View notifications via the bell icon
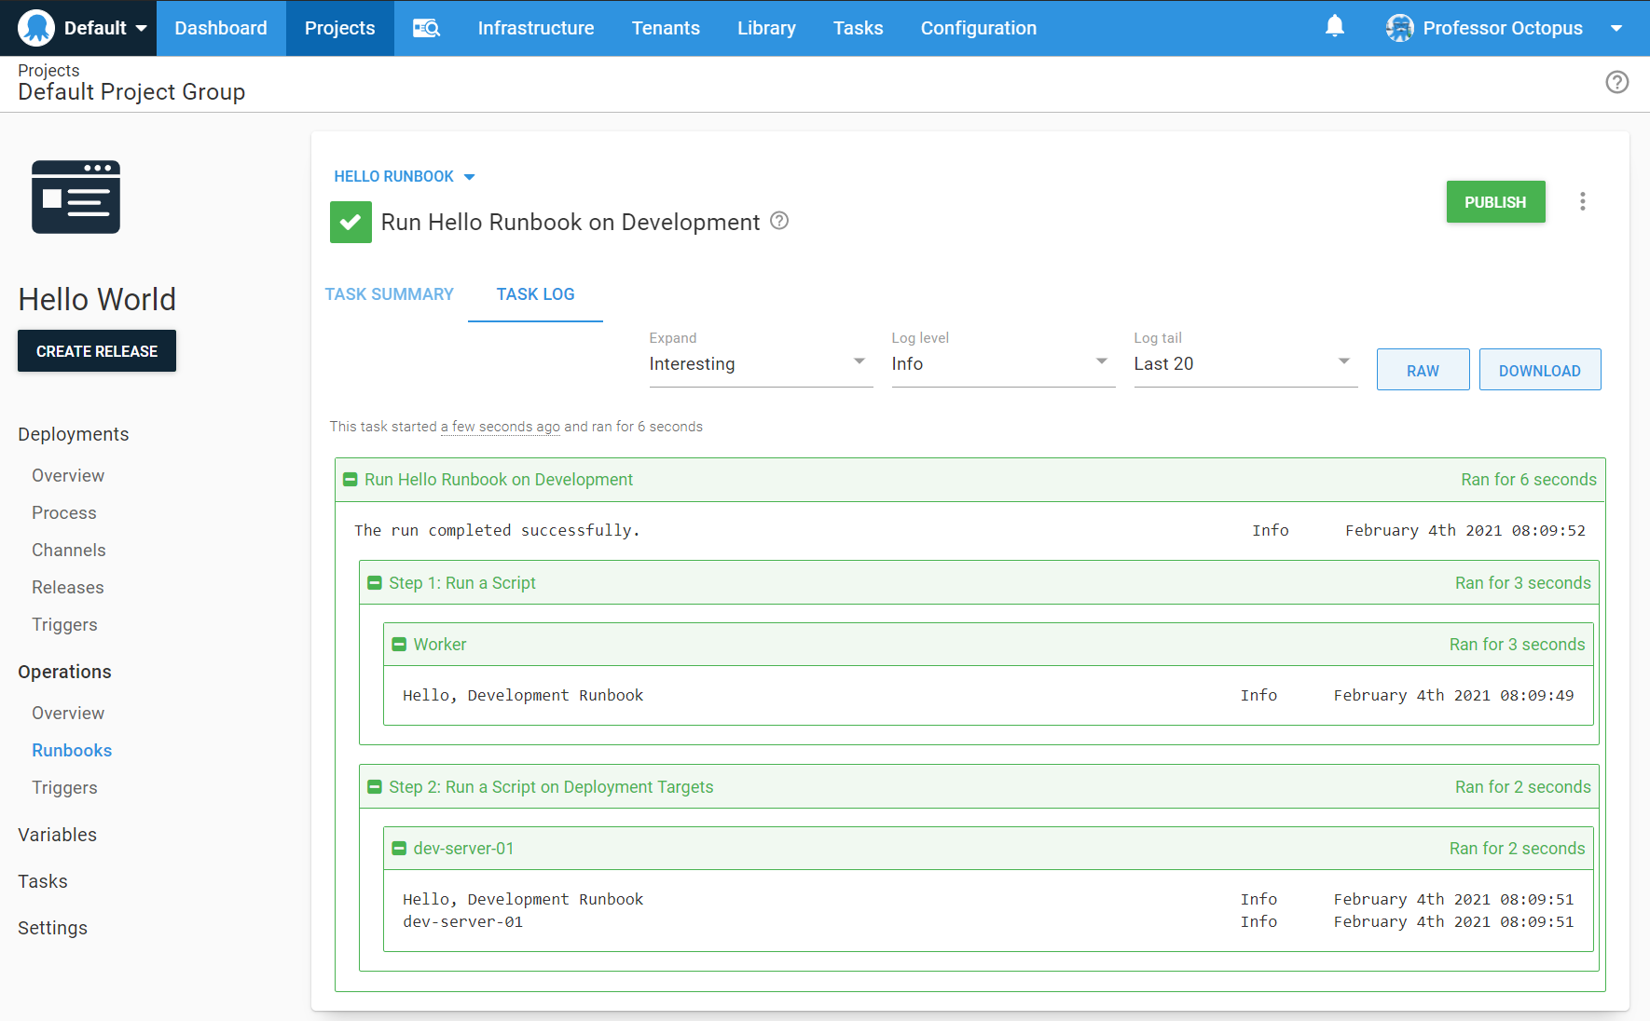The image size is (1650, 1021). [x=1335, y=27]
